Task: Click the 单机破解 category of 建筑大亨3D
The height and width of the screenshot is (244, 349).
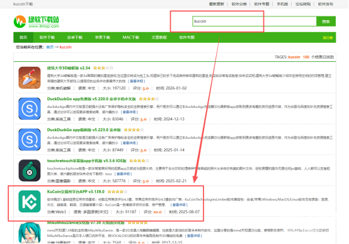Action: (63, 88)
